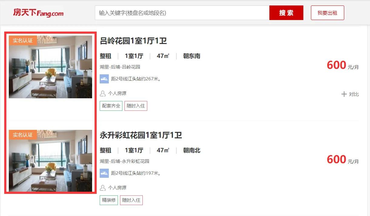Click the person icon beside 个人房源 on first listing

pyautogui.click(x=102, y=93)
